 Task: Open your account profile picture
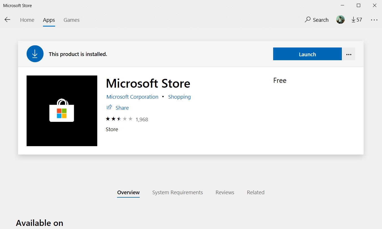tap(340, 20)
